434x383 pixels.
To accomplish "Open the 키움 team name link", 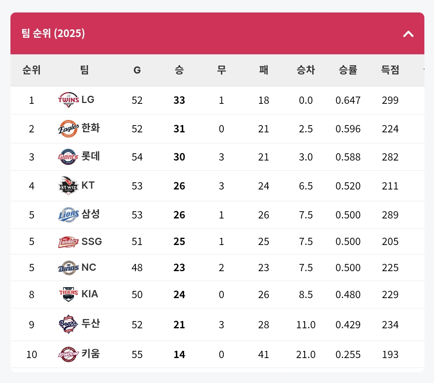I will 90,354.
